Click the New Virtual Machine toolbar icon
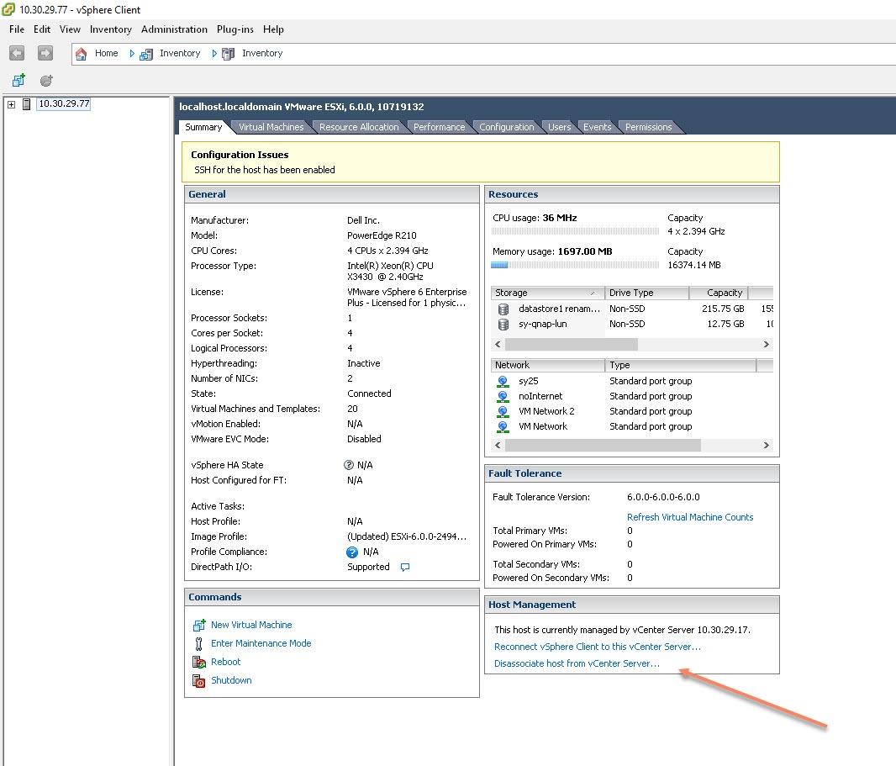The image size is (896, 766). [18, 81]
